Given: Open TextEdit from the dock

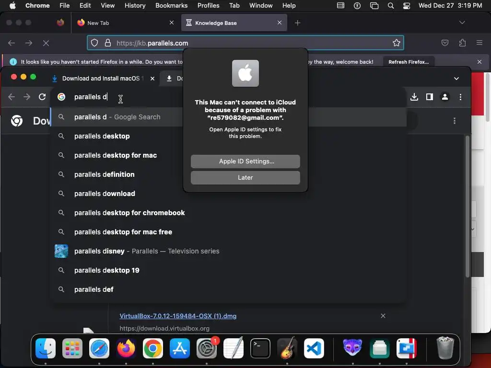Looking at the screenshot, I should pyautogui.click(x=234, y=348).
